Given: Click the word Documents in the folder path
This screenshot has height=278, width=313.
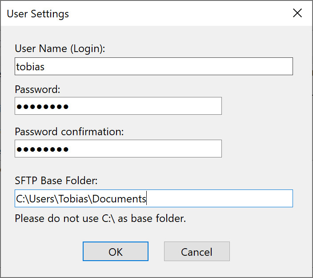Looking at the screenshot, I should click(119, 199).
